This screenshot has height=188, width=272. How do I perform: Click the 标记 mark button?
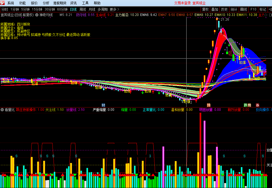point(263,9)
